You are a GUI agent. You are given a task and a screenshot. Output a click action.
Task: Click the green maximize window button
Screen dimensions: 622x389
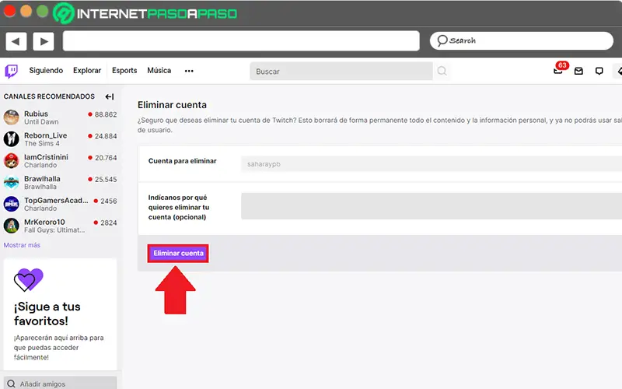coord(42,11)
